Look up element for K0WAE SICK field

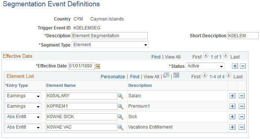pyautogui.click(x=120, y=117)
